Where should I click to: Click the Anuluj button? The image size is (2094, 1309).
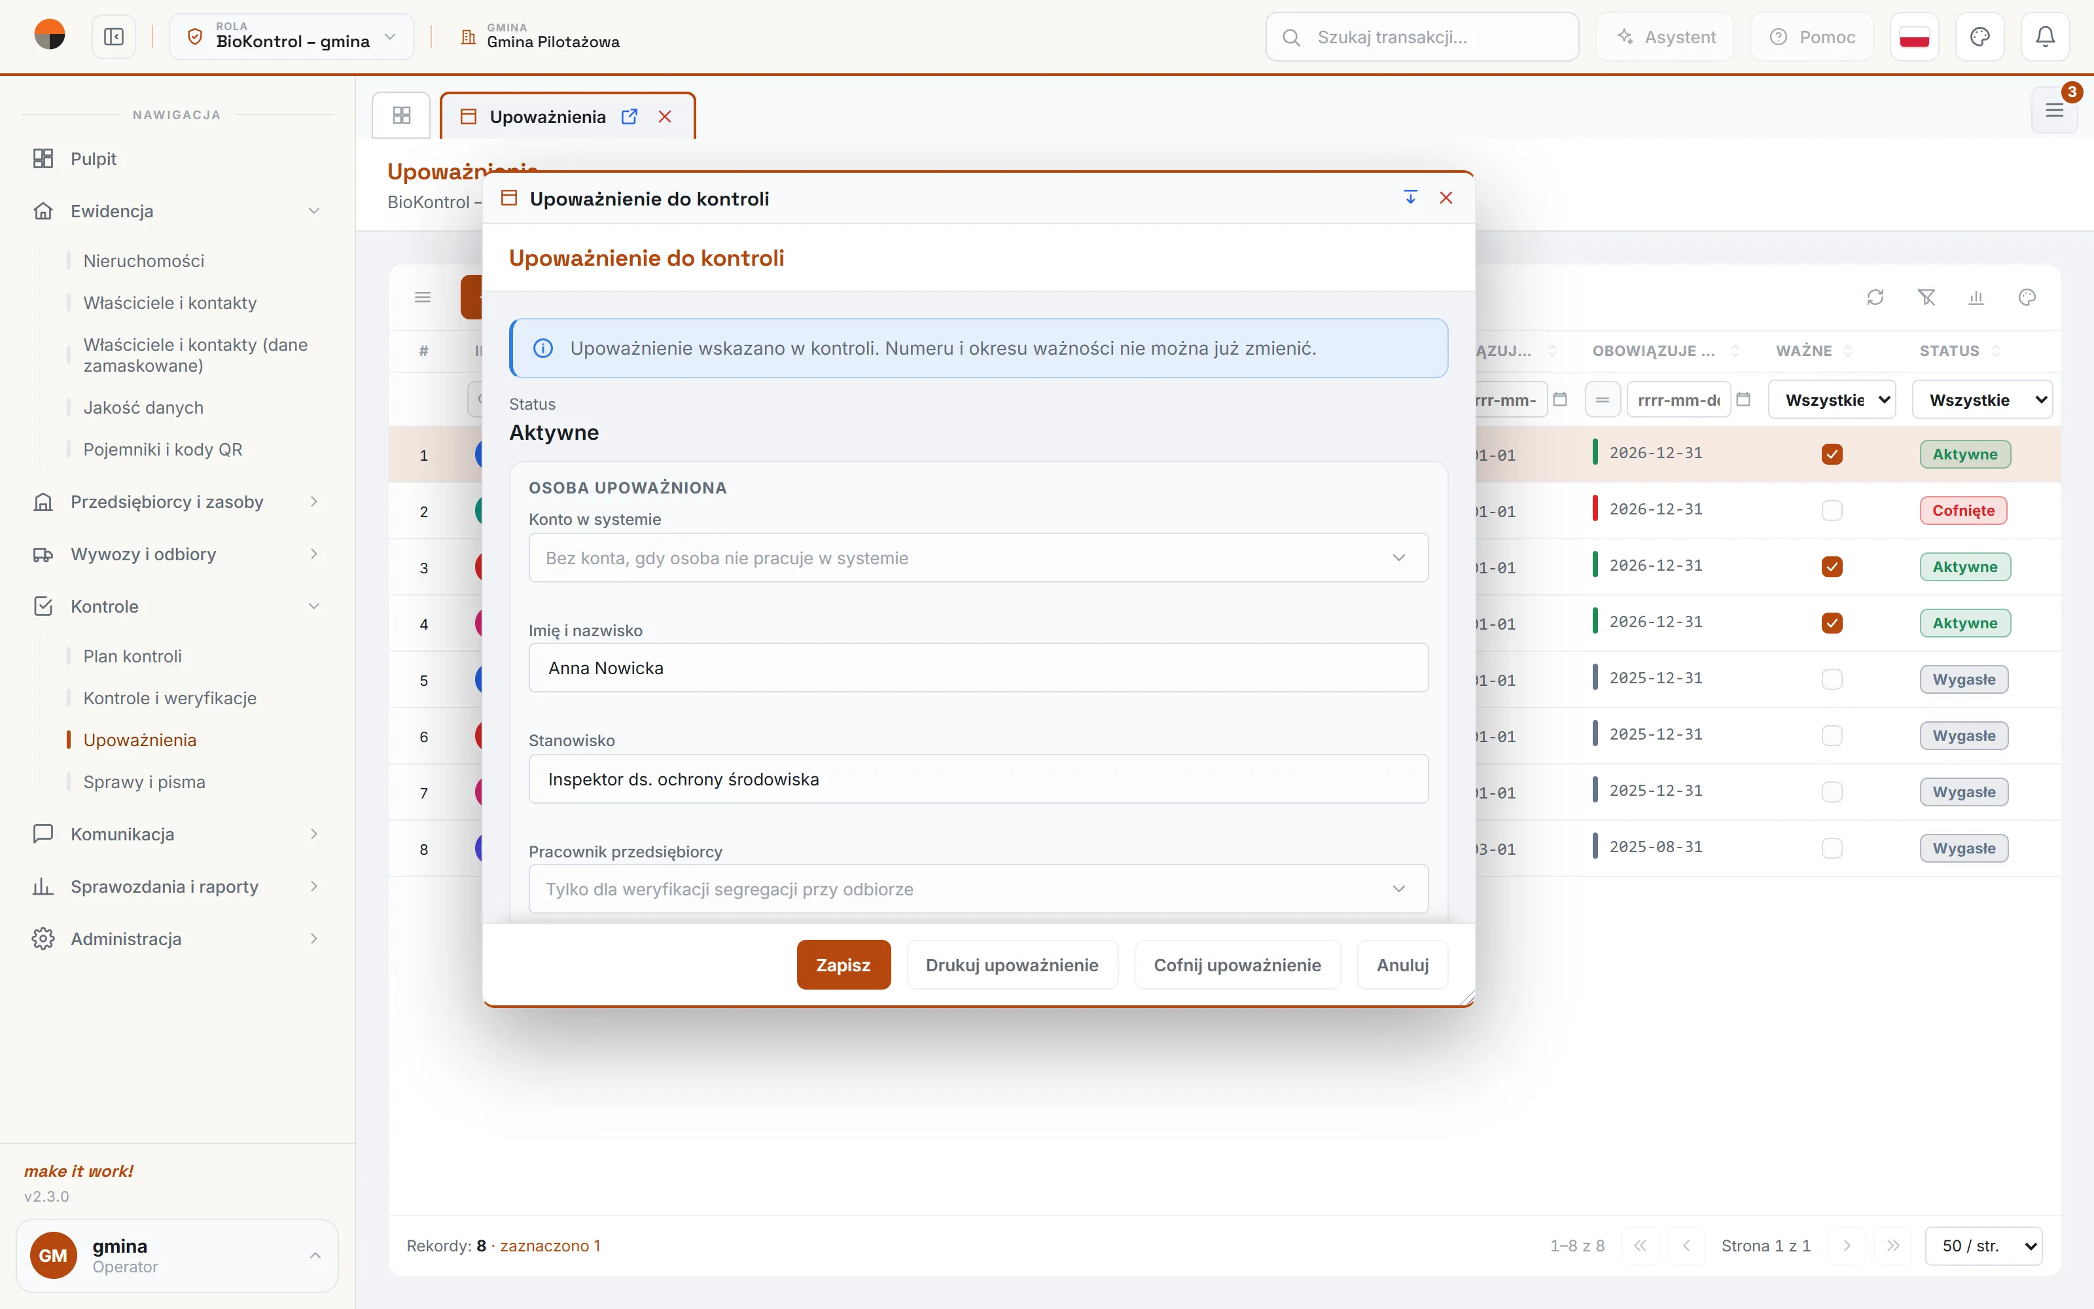tap(1402, 965)
